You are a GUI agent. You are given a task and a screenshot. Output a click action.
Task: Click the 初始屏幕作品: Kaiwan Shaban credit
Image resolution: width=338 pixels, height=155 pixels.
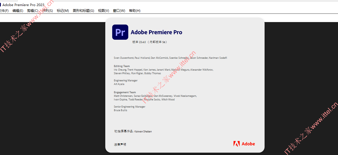pos(133,132)
